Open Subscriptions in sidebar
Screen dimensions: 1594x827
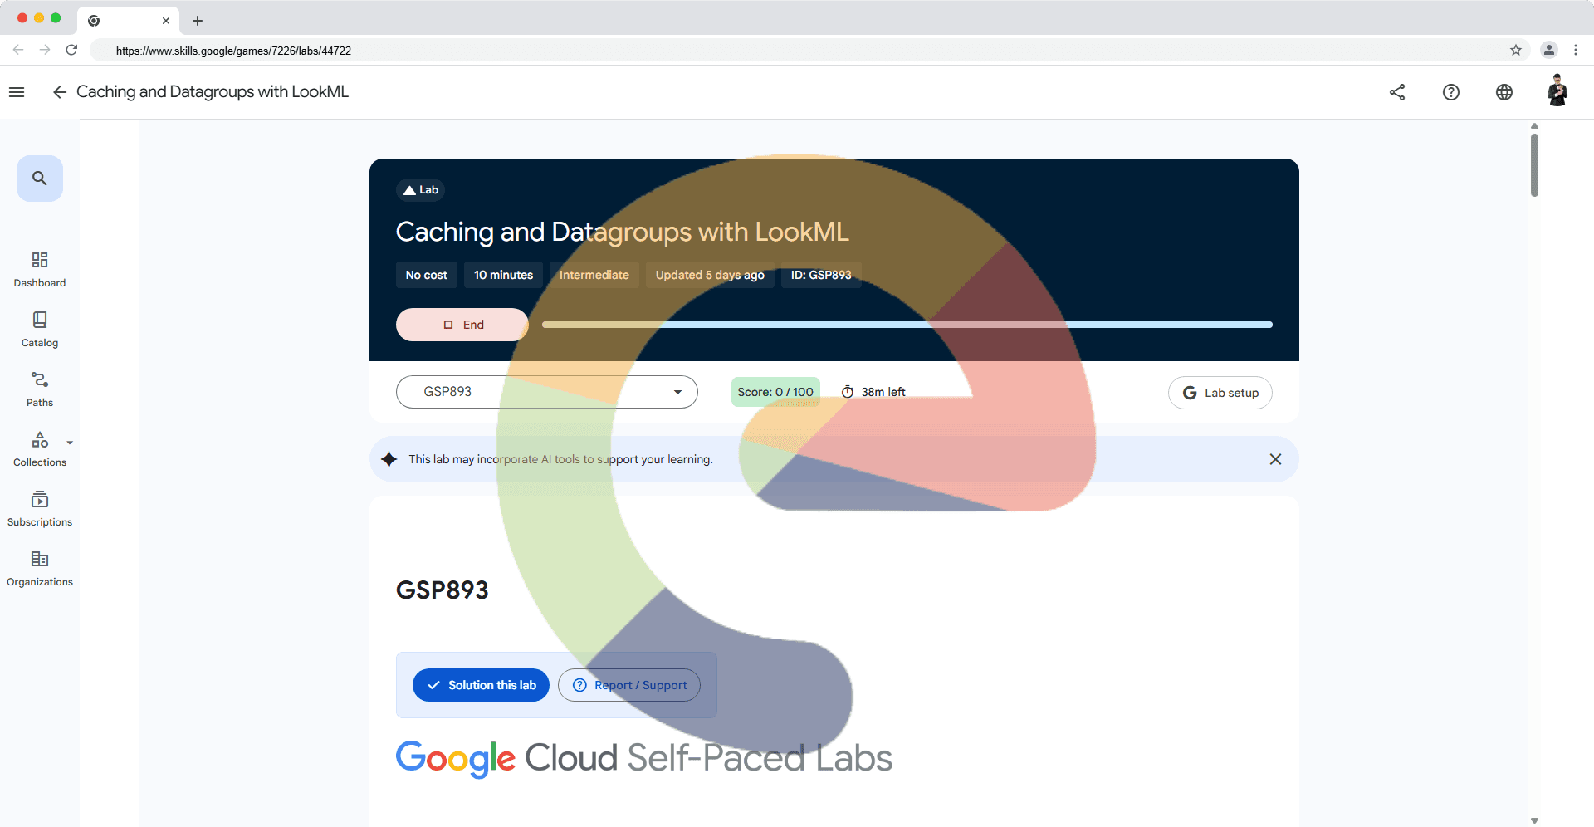pos(40,509)
